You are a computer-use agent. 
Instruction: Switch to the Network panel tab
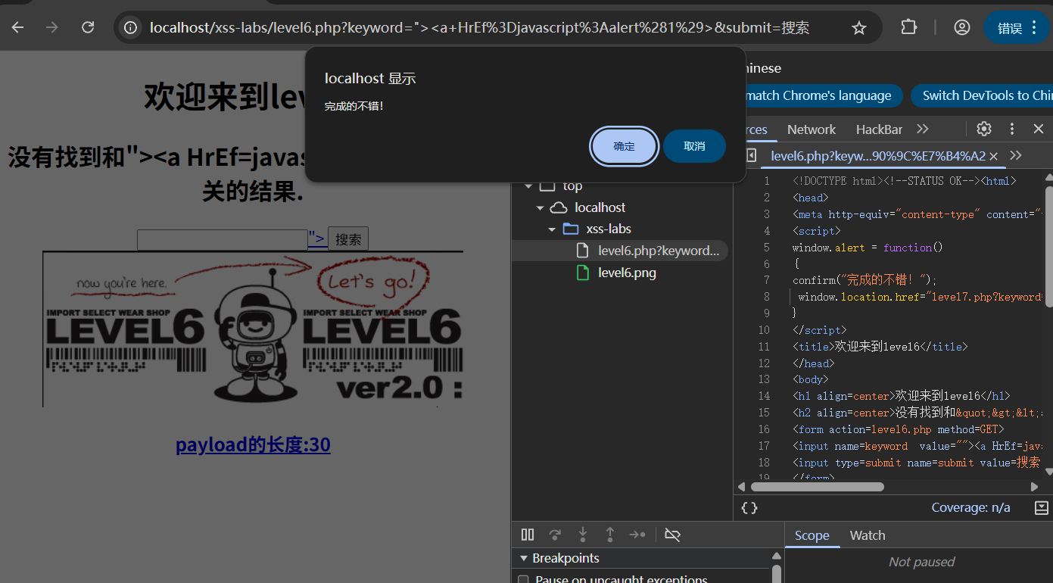812,129
